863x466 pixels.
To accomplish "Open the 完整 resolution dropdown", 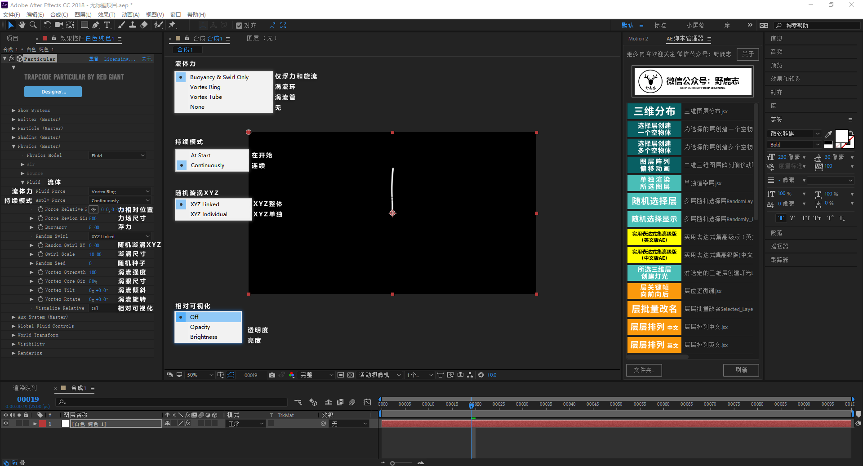I will point(316,375).
